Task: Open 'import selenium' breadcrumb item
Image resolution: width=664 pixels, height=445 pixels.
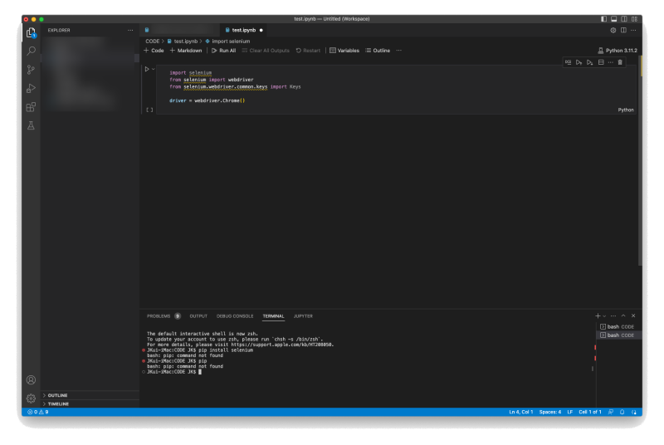Action: coord(227,41)
